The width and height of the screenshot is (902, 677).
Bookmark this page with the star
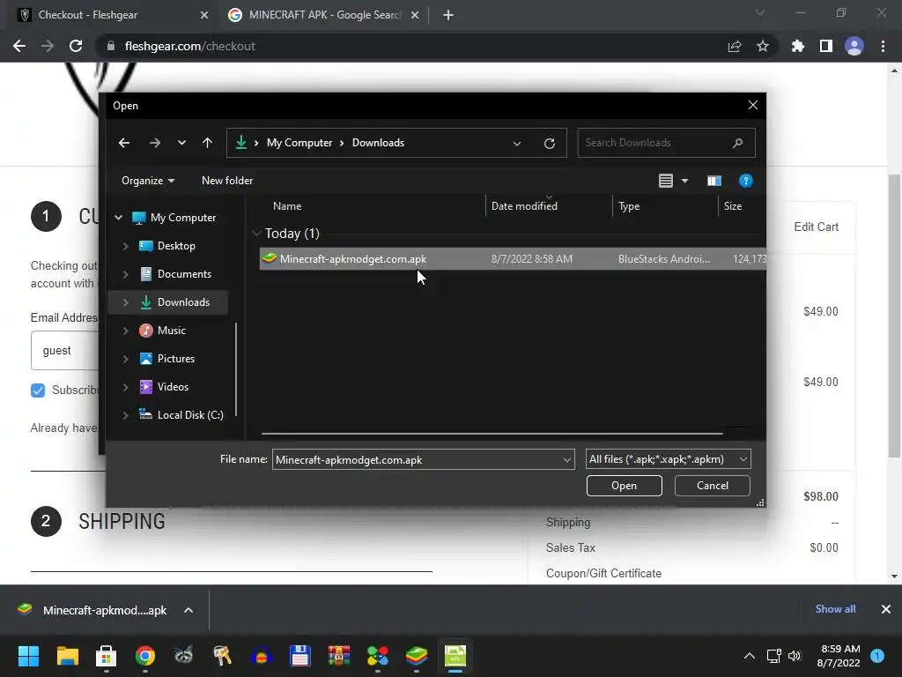(x=762, y=46)
